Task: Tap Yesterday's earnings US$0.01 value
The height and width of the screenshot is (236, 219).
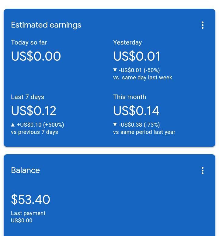Action: point(137,56)
